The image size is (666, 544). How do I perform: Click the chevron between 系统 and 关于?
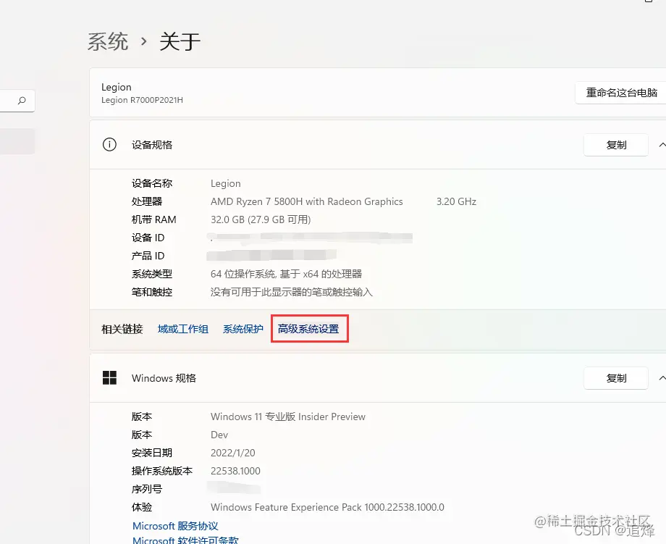[142, 41]
